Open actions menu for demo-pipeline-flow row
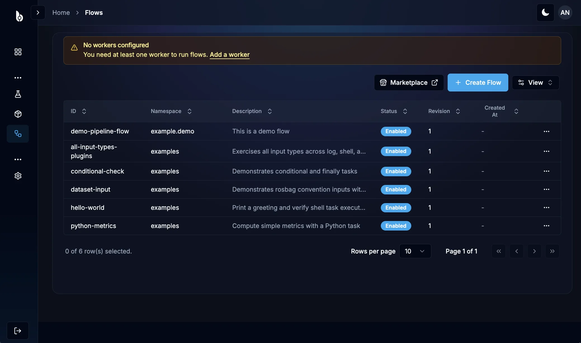Screen dimensions: 581x343 coord(547,131)
